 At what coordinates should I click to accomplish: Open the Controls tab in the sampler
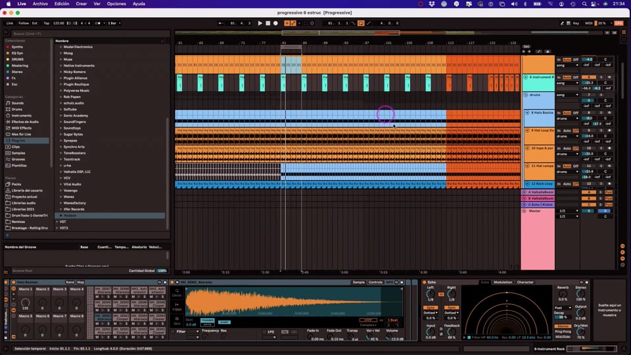(375, 282)
